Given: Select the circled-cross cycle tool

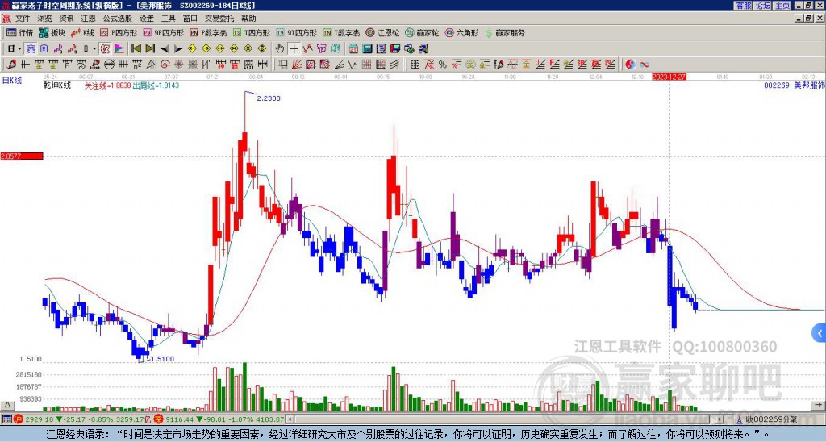Looking at the screenshot, I should coord(165,65).
